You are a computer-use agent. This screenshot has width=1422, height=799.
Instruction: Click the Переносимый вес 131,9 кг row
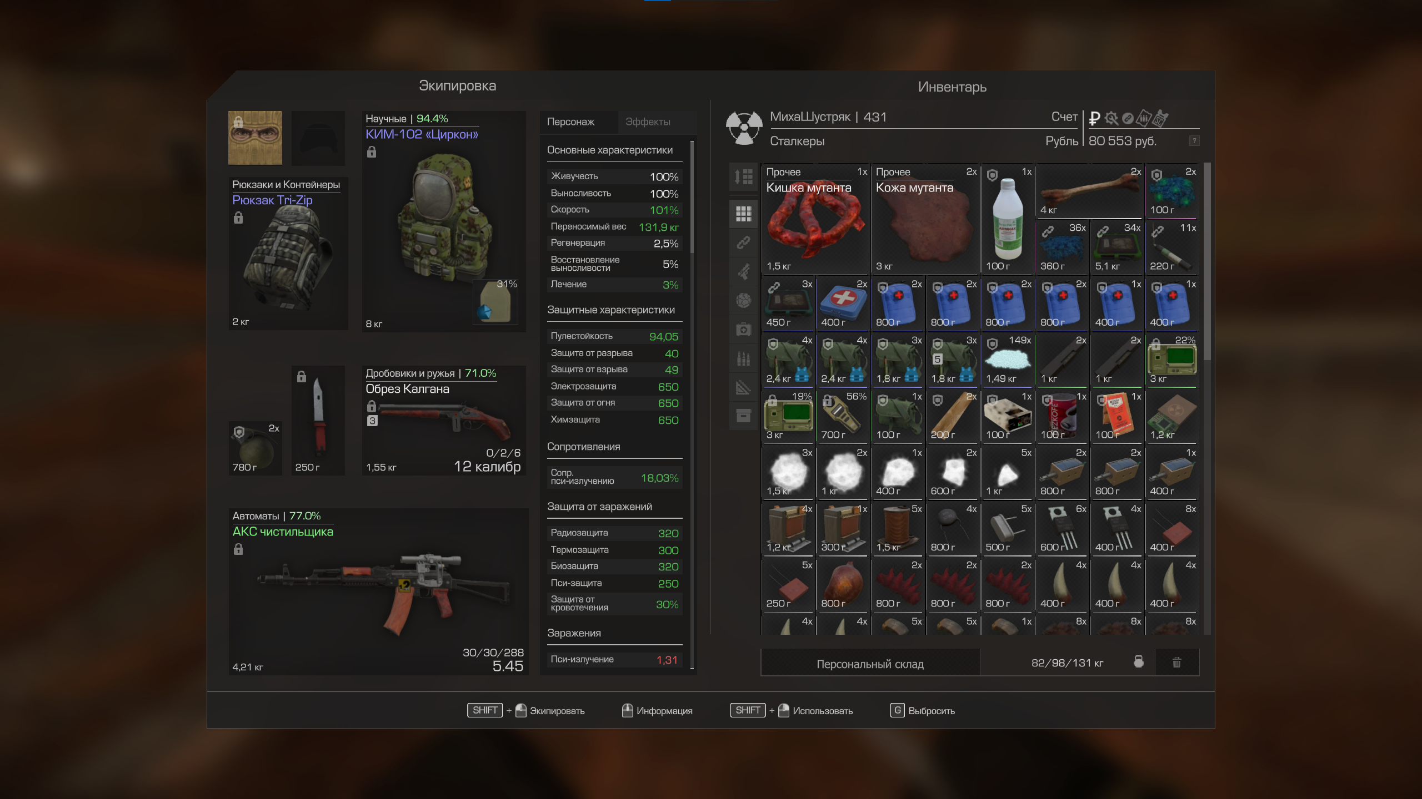[x=614, y=227]
